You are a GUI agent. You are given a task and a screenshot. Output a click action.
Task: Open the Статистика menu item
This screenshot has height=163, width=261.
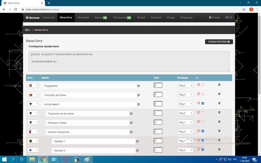[x=48, y=17]
